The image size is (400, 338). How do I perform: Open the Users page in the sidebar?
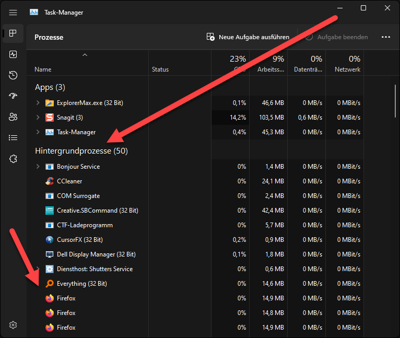(x=13, y=117)
